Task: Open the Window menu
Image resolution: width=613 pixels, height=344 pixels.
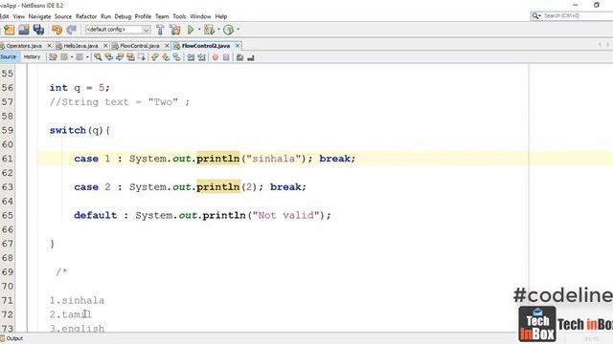Action: coord(200,16)
